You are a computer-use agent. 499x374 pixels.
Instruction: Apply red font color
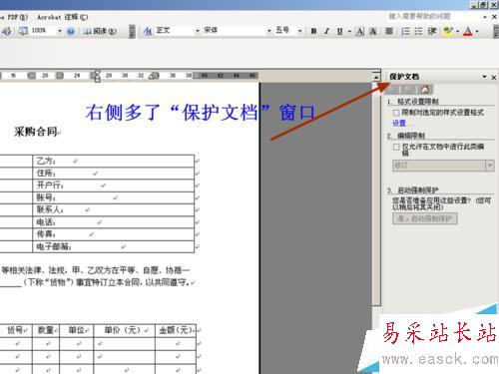tap(468, 31)
